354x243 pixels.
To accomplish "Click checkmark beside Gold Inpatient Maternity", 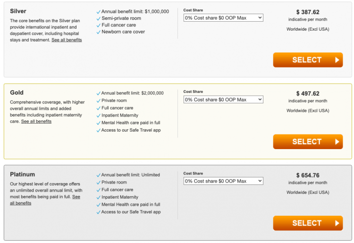I will [x=98, y=116].
